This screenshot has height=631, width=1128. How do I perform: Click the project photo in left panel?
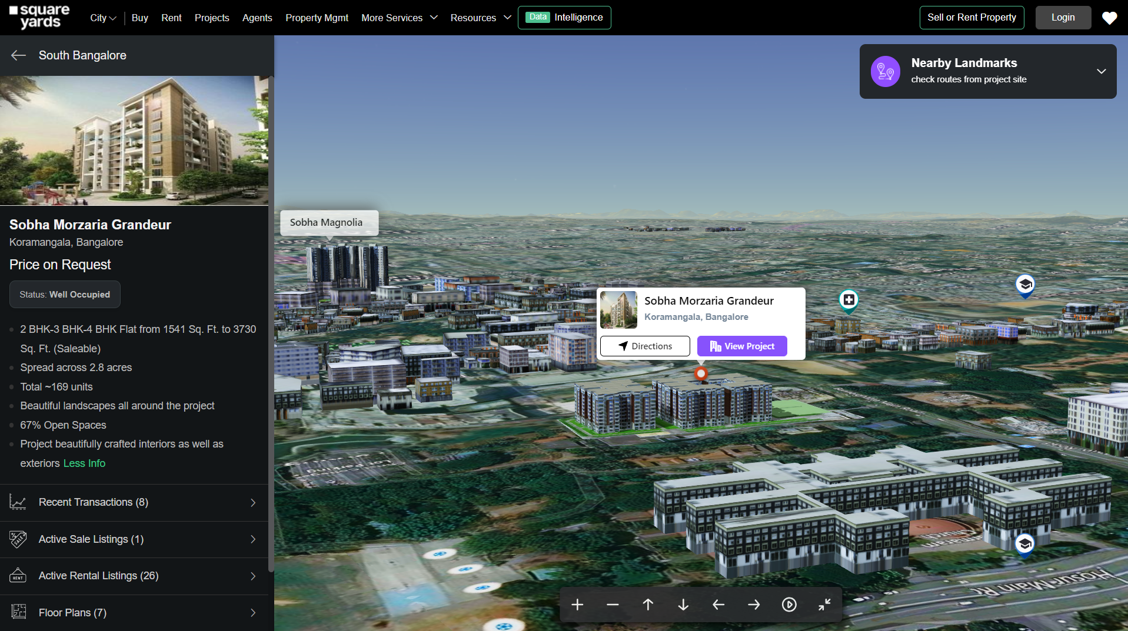(134, 141)
